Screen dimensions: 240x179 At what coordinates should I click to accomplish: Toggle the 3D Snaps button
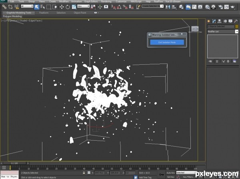(x=113, y=7)
